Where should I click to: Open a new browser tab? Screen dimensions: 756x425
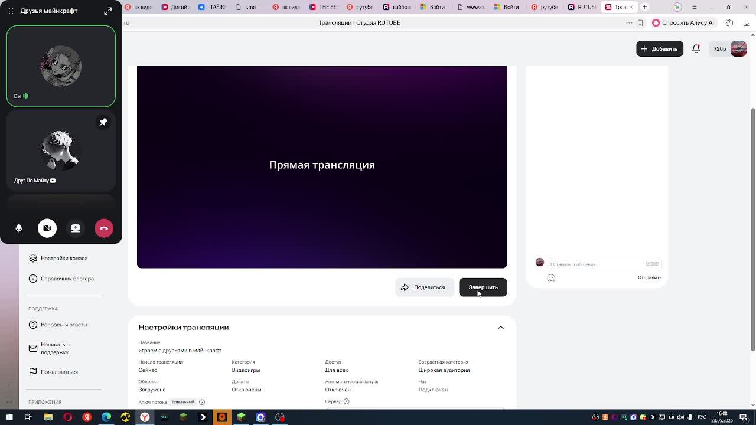(645, 7)
